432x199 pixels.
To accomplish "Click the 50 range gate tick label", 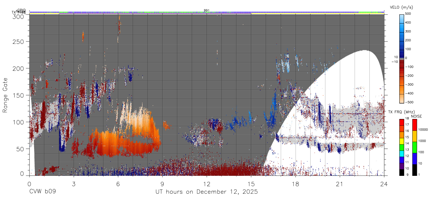I will click(20, 149).
